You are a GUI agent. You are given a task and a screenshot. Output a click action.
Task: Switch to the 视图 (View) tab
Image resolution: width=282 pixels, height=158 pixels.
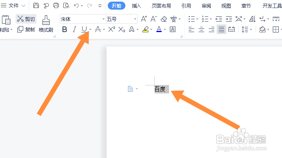pos(226,6)
